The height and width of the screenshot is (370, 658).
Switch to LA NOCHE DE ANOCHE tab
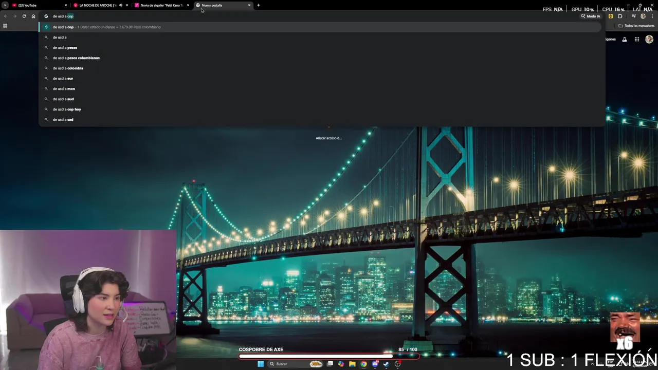pyautogui.click(x=100, y=5)
